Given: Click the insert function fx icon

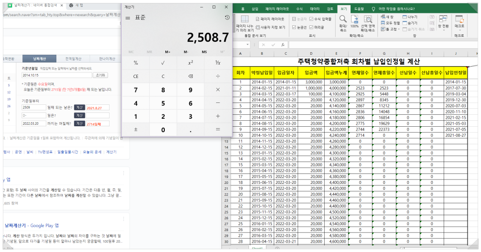Looking at the screenshot, I should (283, 45).
